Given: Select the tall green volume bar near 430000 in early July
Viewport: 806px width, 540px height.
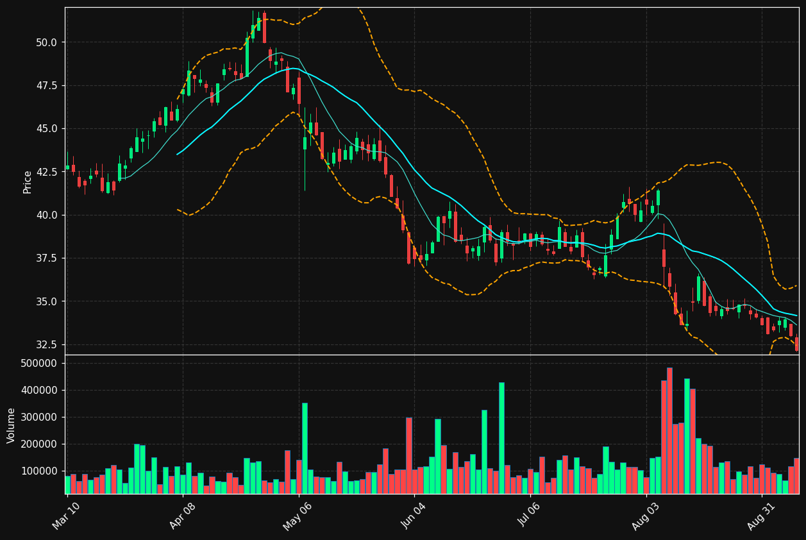Looking at the screenshot, I should (x=501, y=438).
